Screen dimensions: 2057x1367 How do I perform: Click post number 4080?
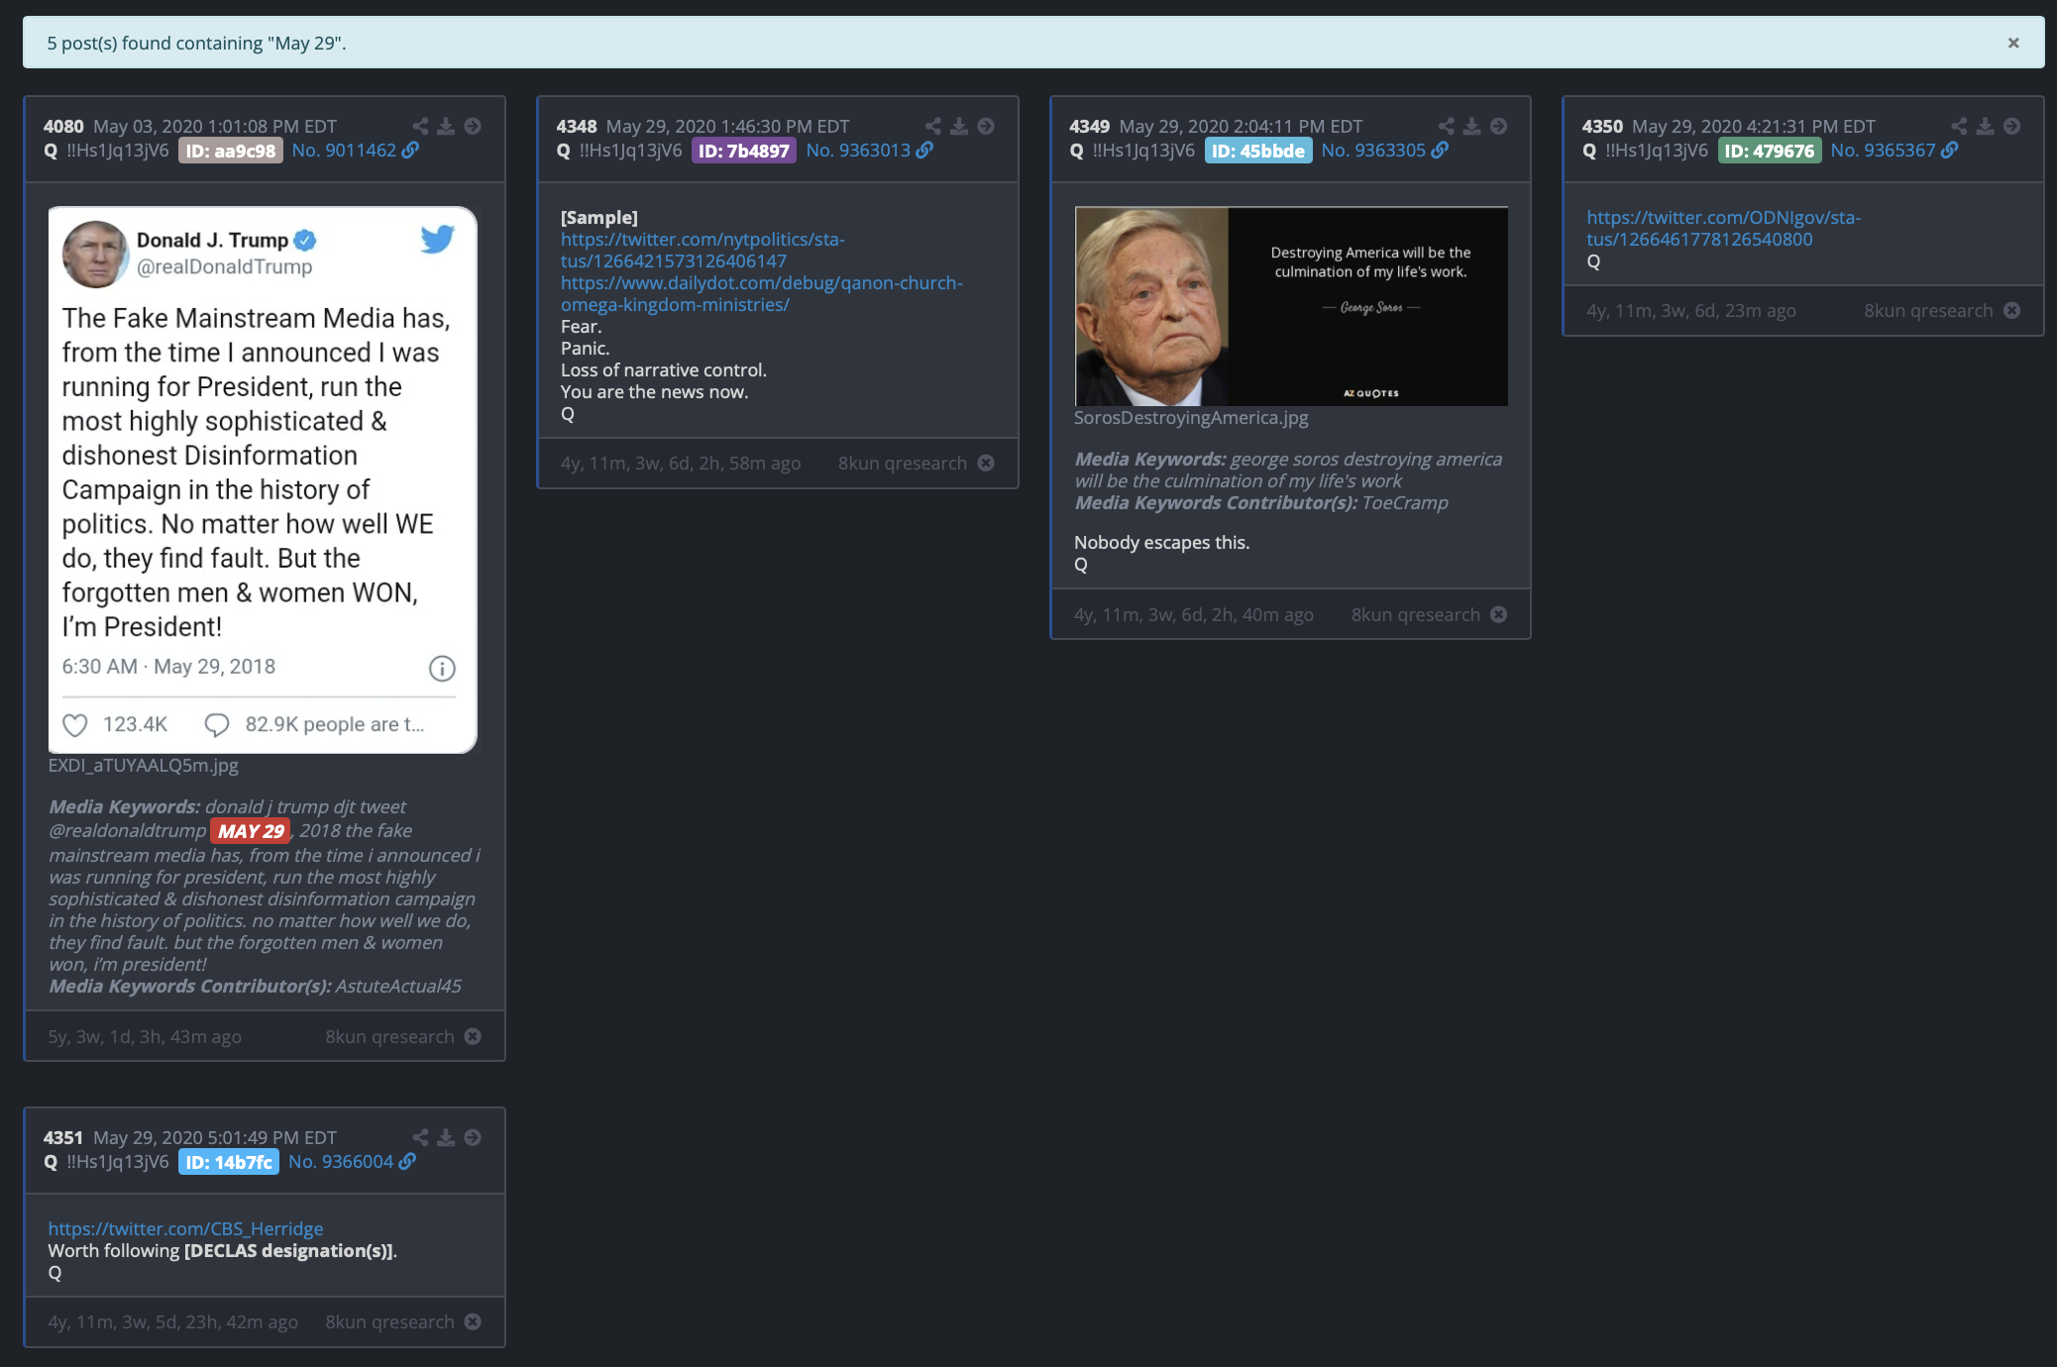[63, 126]
